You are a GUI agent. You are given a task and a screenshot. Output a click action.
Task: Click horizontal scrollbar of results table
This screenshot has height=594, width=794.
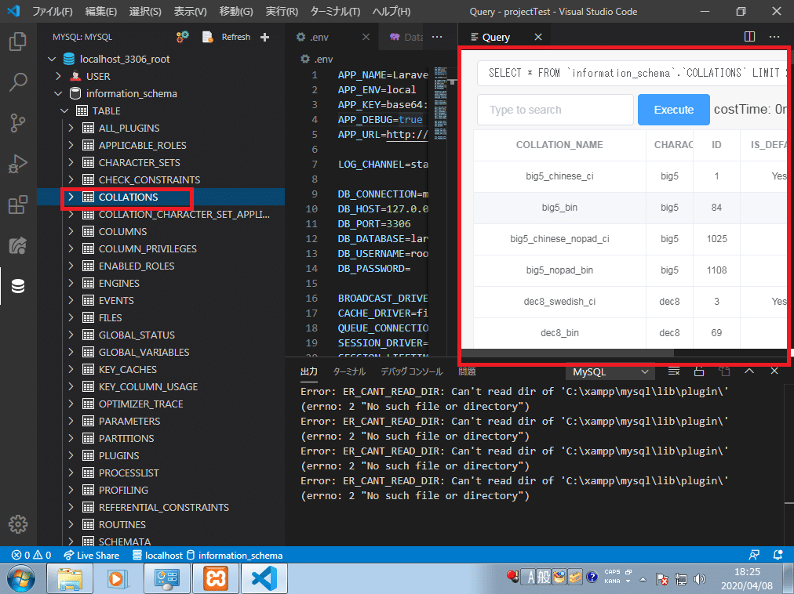point(568,353)
